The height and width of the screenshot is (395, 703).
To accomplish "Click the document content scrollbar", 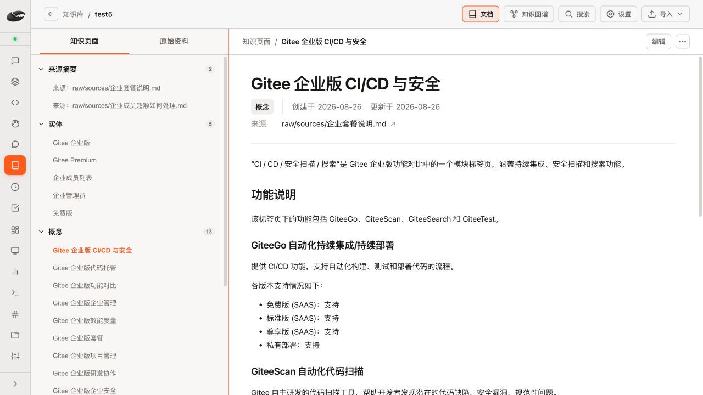I will pos(700,137).
